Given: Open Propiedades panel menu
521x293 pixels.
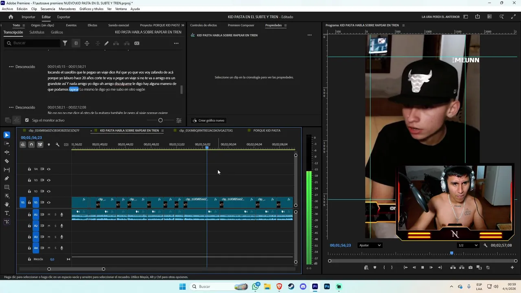Looking at the screenshot, I should [285, 25].
